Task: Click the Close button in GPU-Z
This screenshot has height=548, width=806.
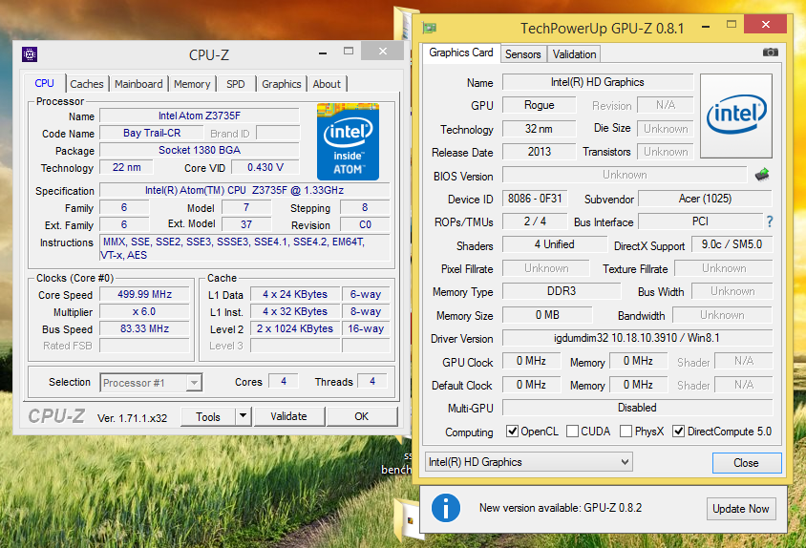Action: tap(747, 463)
